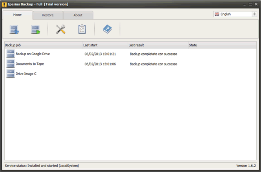Select 'Documents to Tape' job name

(30, 64)
